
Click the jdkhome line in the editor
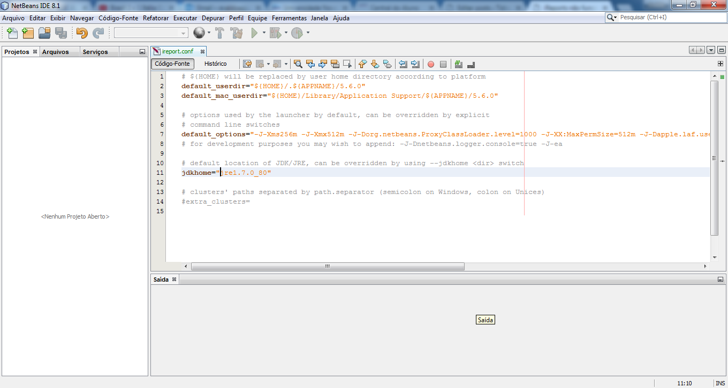tap(438, 173)
